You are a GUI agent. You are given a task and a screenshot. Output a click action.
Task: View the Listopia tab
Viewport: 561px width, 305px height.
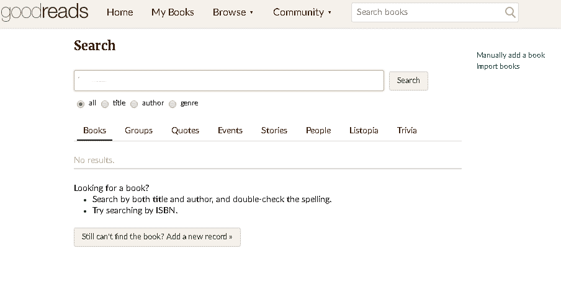364,130
